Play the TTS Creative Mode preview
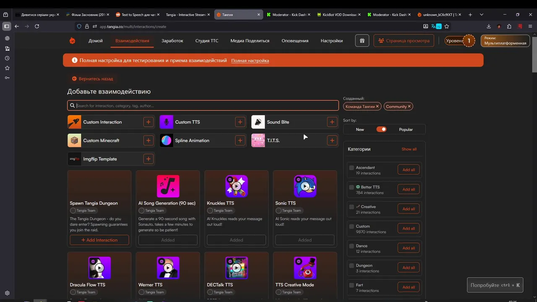The image size is (537, 302). (x=305, y=268)
